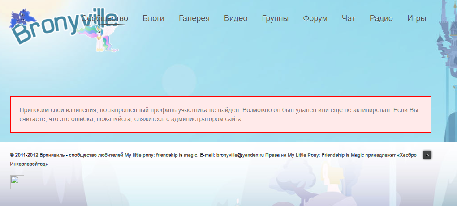The height and width of the screenshot is (206, 457).
Task: Click the scroll-to-top arrow button
Action: coord(427,155)
